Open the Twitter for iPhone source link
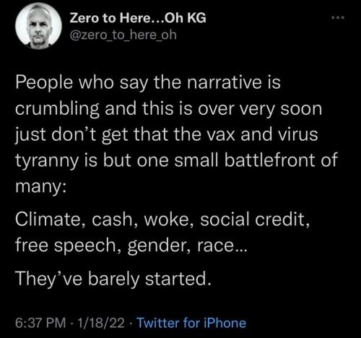 click(191, 323)
